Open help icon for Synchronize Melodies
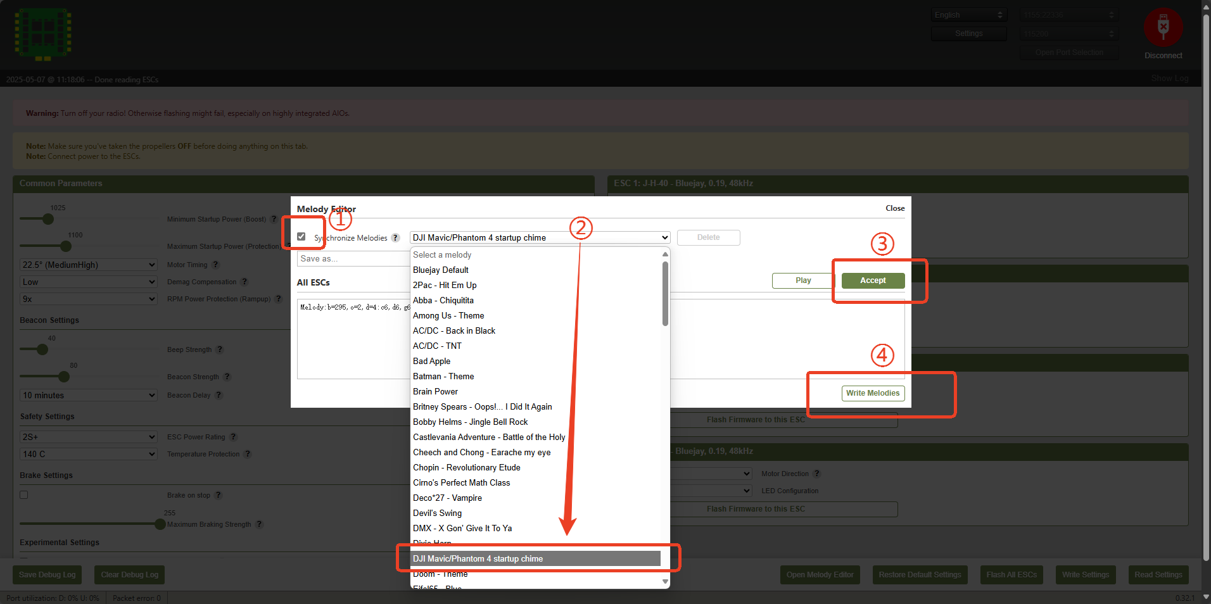 click(x=395, y=238)
